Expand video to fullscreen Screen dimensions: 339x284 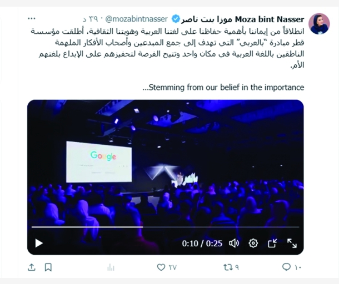click(x=292, y=243)
